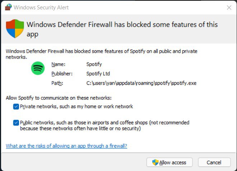Toggle via the 'Public networks, such as those in airports' label

[x=104, y=125]
